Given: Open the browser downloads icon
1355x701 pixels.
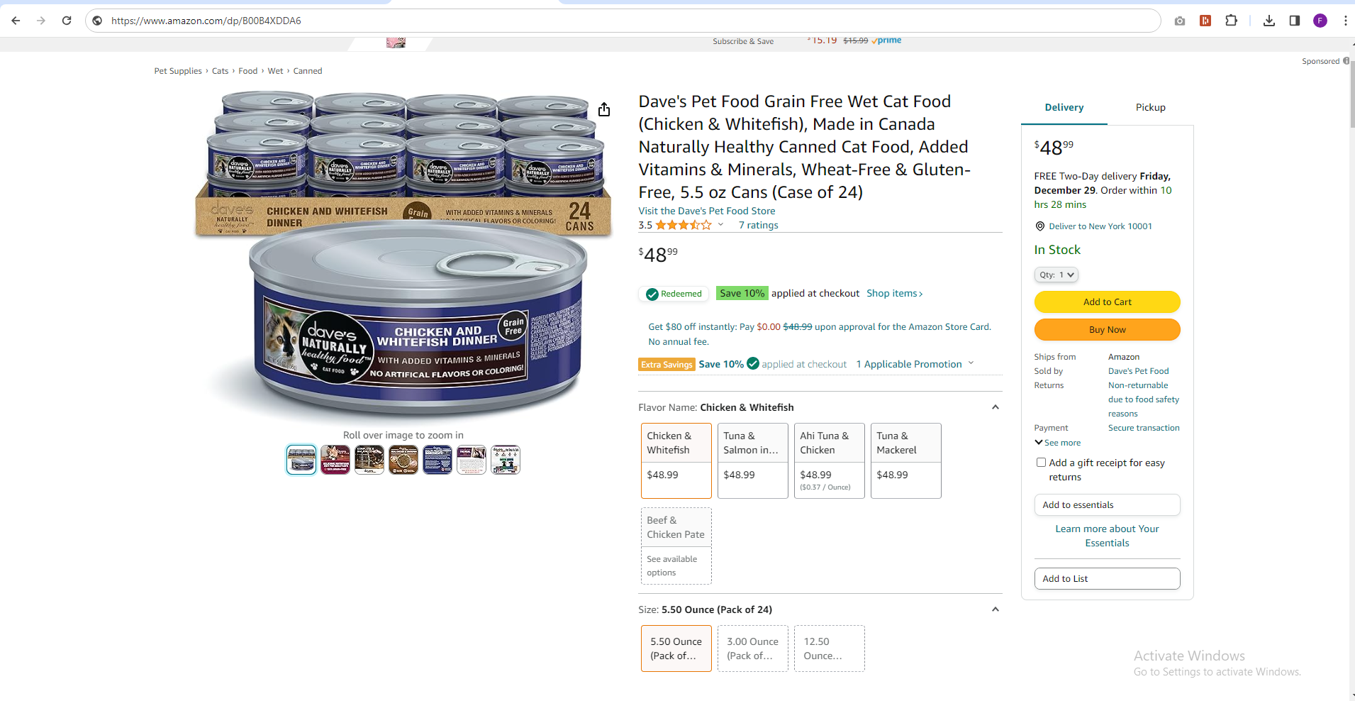Looking at the screenshot, I should 1269,21.
